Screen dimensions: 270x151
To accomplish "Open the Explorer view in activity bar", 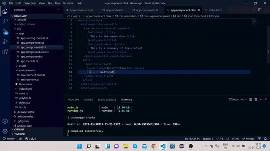I will pos(5,11).
